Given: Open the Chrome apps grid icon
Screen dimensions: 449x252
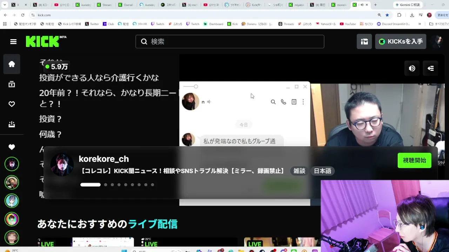Looking at the screenshot, I should [x=5, y=24].
